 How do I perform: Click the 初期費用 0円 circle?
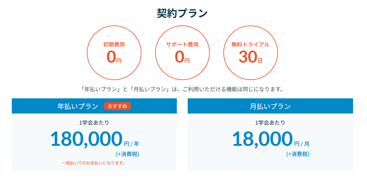click(x=114, y=53)
